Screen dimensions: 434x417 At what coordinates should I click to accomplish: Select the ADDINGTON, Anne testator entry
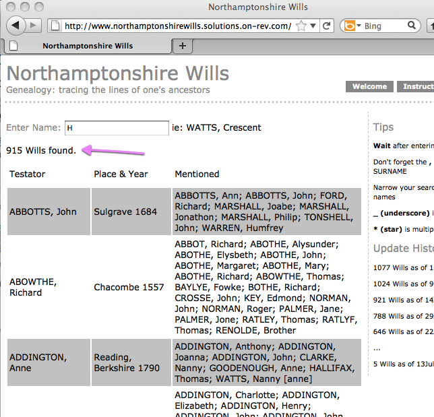click(x=36, y=362)
